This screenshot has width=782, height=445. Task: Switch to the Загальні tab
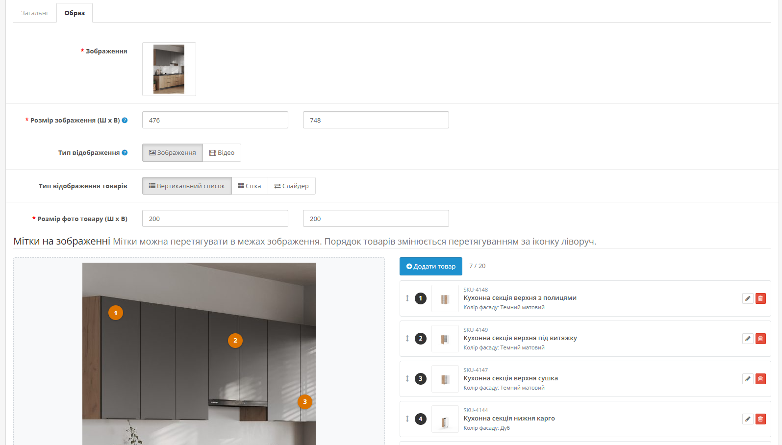(x=34, y=13)
